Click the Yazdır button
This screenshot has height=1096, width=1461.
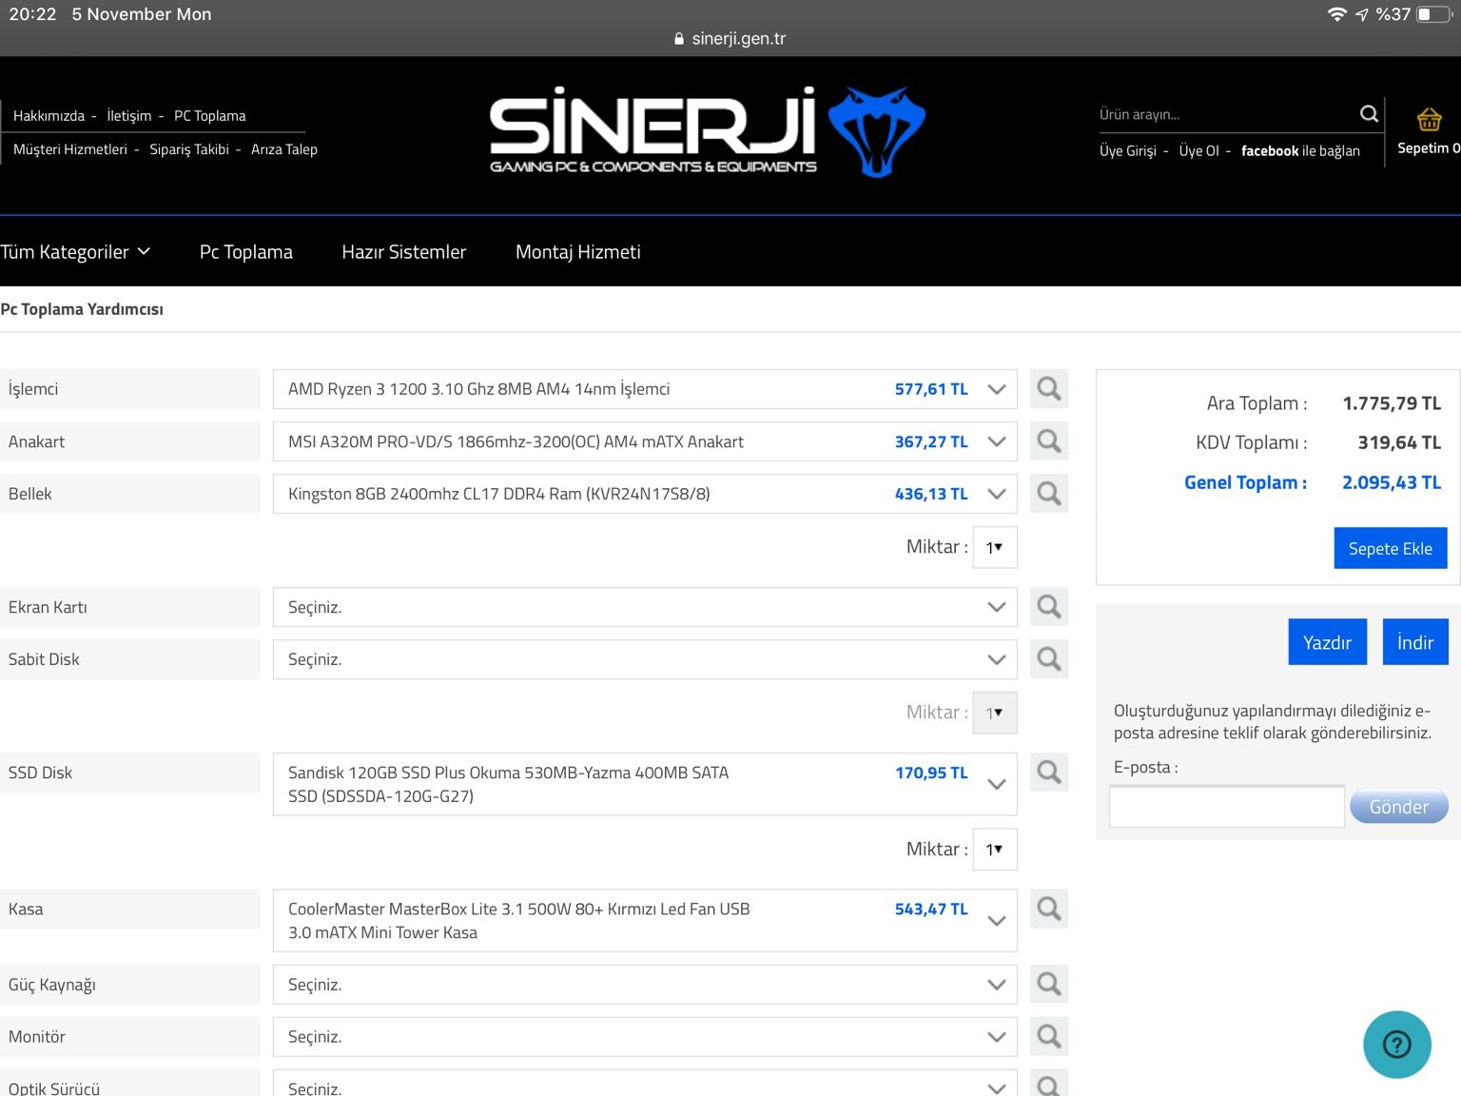click(x=1328, y=642)
